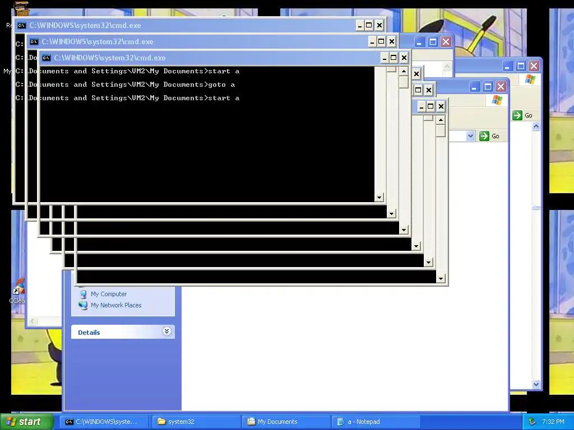Viewport: 574px width, 430px height.
Task: Bring up My Documents from the taskbar
Action: 286,422
